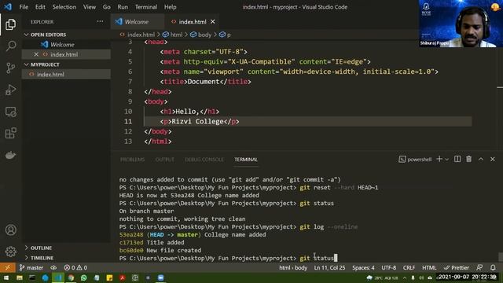Open errors and warnings status item
The image size is (503, 283).
coord(75,267)
